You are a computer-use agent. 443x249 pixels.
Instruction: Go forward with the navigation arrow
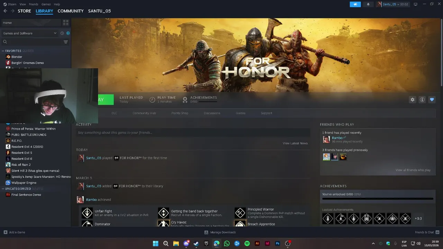pos(12,11)
